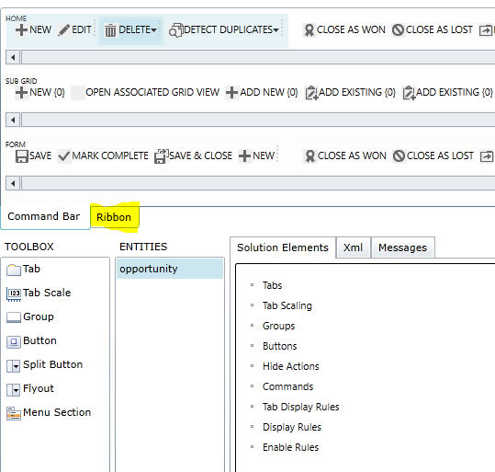Click the NEW {0} plus icon in Sub Grid
The width and height of the screenshot is (495, 472).
(21, 93)
